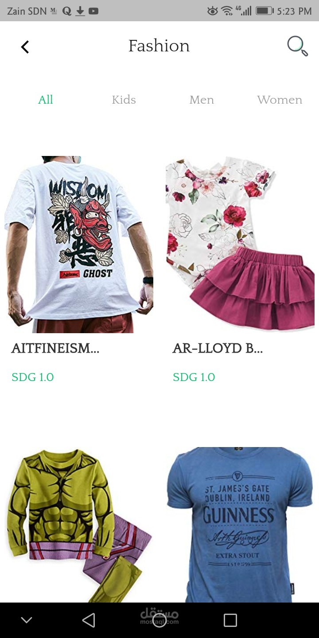
Task: View the blue Guinness t-shirt
Action: pyautogui.click(x=240, y=525)
